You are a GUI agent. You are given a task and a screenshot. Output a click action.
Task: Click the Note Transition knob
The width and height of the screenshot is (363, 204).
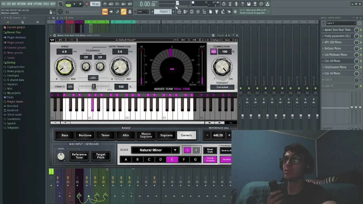(120, 67)
